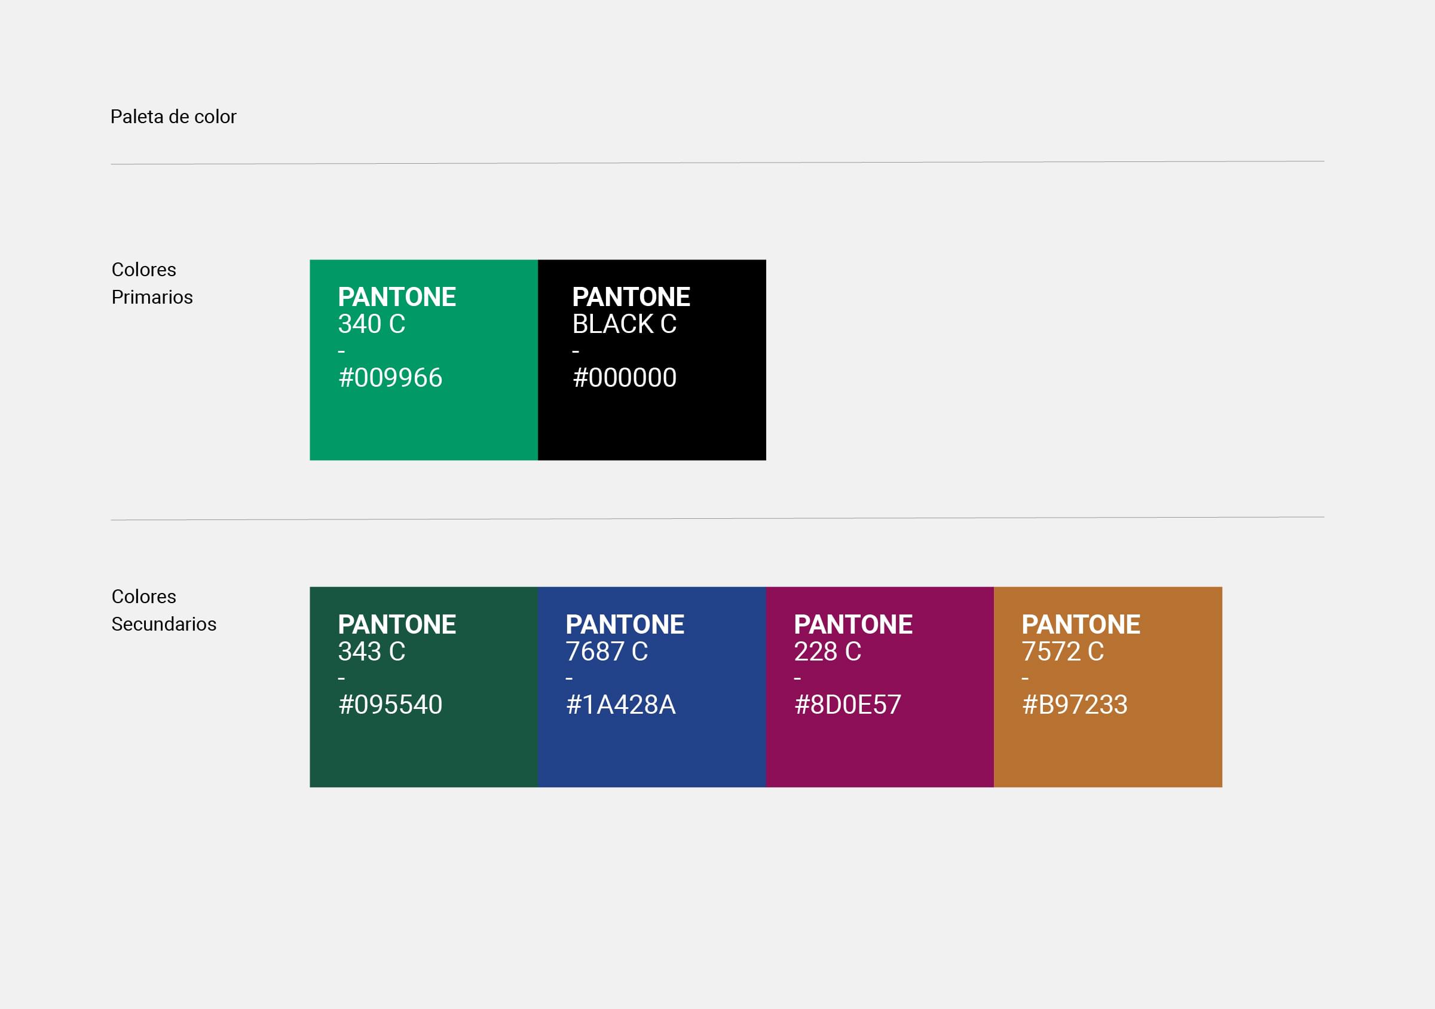Click the 'Colores Primarios' label

coord(152,283)
